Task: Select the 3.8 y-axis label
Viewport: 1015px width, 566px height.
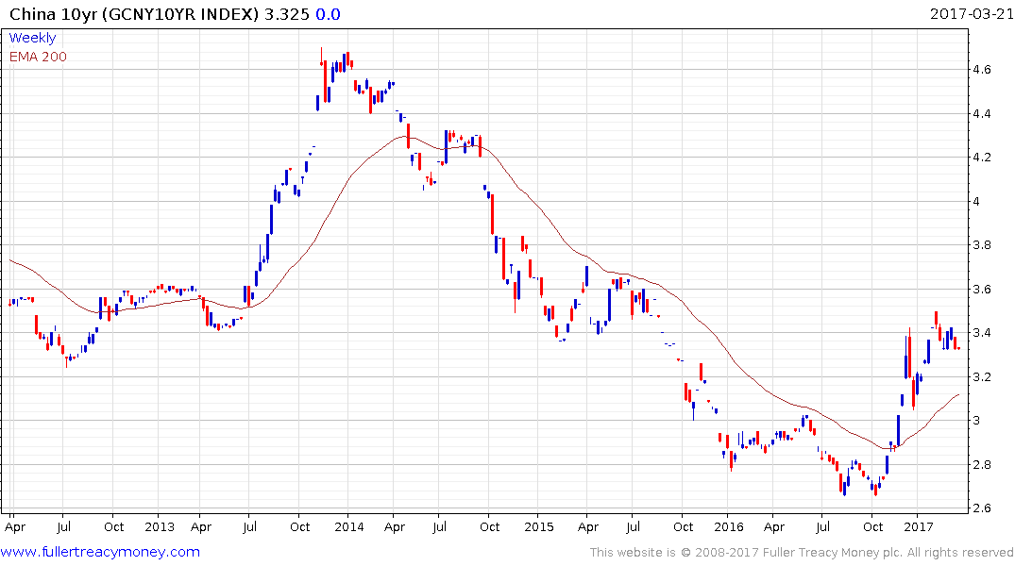Action: pos(982,245)
